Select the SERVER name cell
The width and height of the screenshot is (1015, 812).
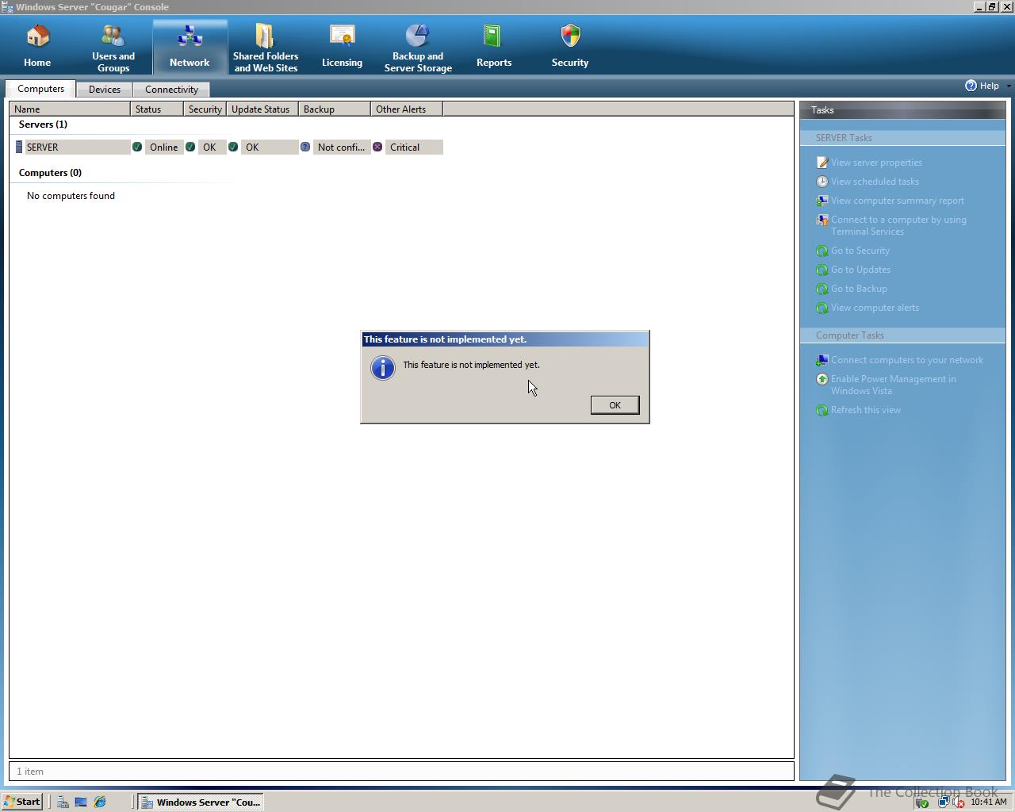coord(77,147)
